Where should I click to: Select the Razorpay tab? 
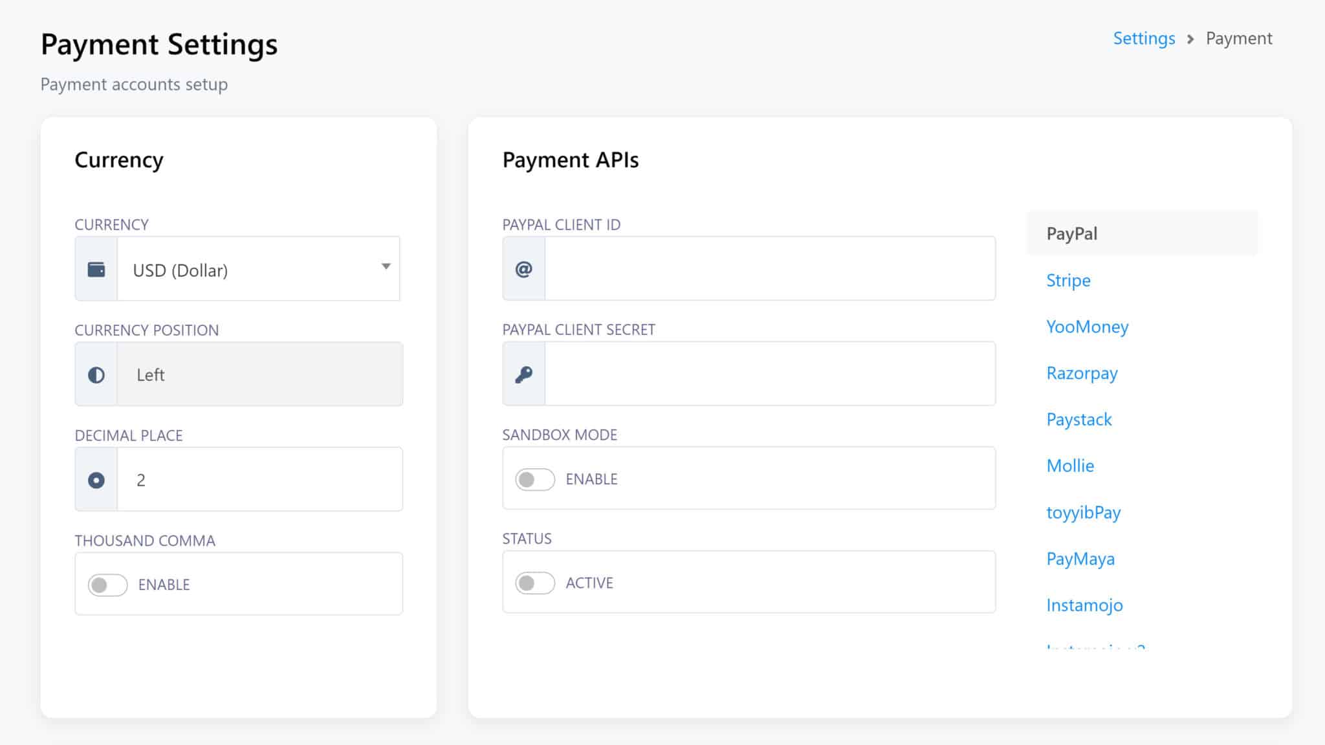pos(1082,373)
